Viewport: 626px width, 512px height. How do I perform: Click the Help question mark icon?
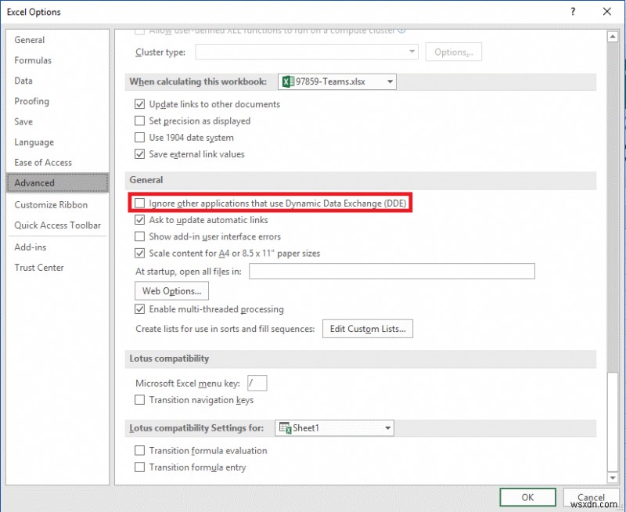[574, 12]
